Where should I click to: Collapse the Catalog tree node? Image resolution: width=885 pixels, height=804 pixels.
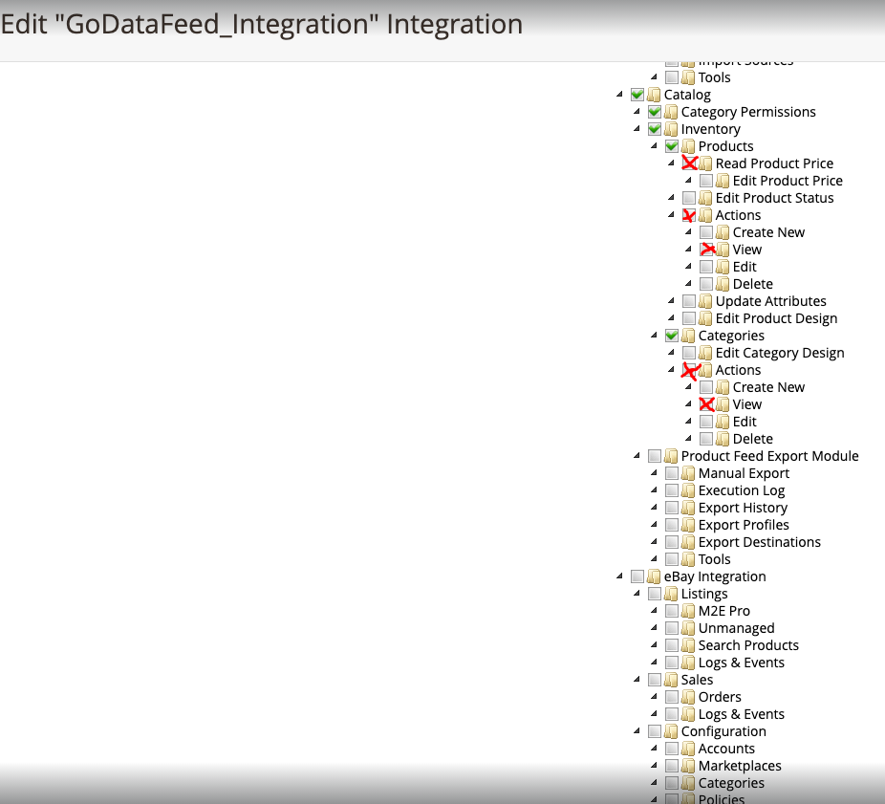[619, 94]
